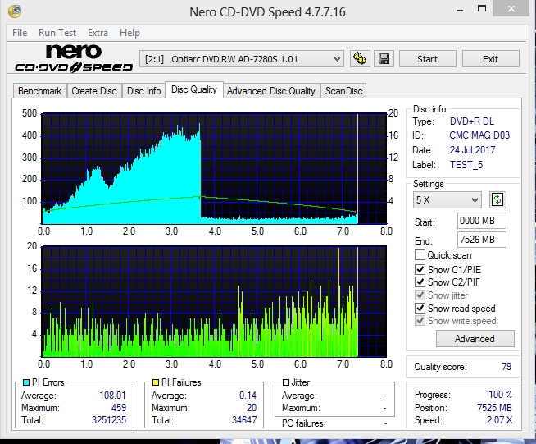The image size is (536, 444).
Task: Click the disc ID CMC MAG D03
Action: pos(479,135)
